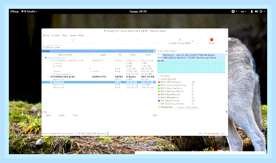
Task: Open the accessibility menu icon in top bar
Action: (233, 12)
